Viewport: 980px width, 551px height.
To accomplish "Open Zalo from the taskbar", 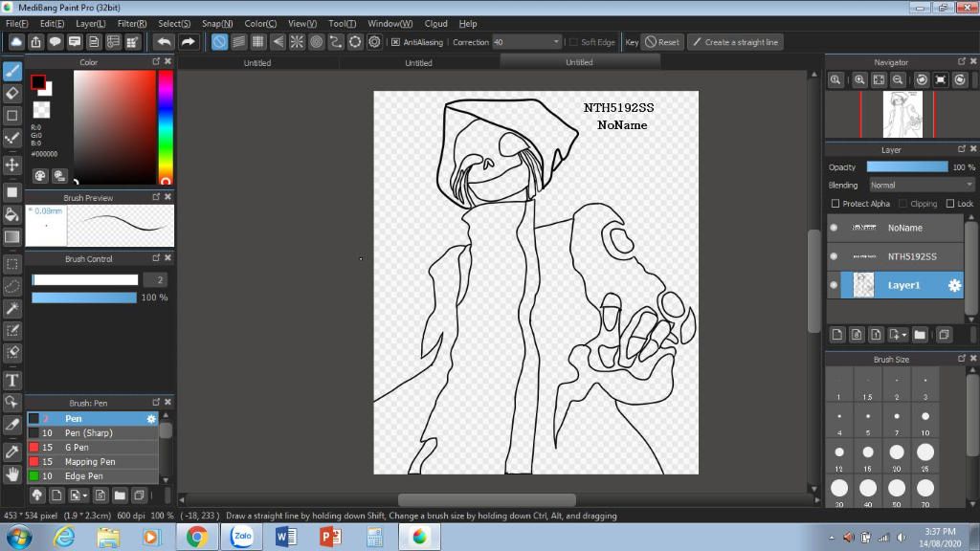I will tap(242, 538).
